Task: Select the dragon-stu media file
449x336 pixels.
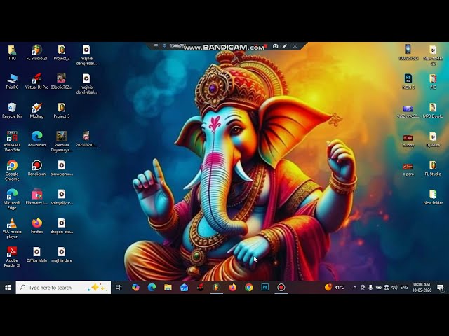Action: (62, 226)
